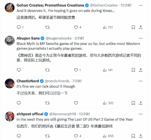Like the Gohan Creates tweet
This screenshot has height=140, width=151.
[x=78, y=27]
